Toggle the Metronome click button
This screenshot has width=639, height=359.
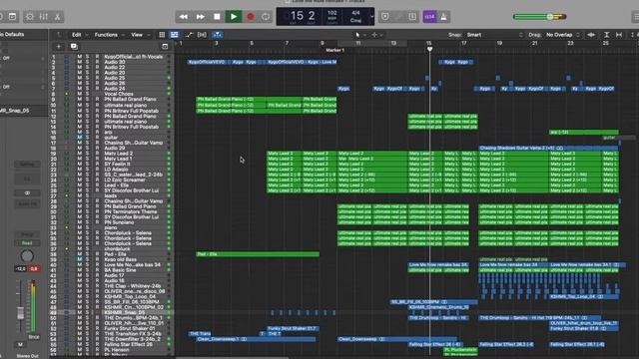click(443, 17)
